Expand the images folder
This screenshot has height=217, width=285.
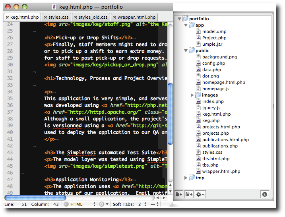[192, 95]
